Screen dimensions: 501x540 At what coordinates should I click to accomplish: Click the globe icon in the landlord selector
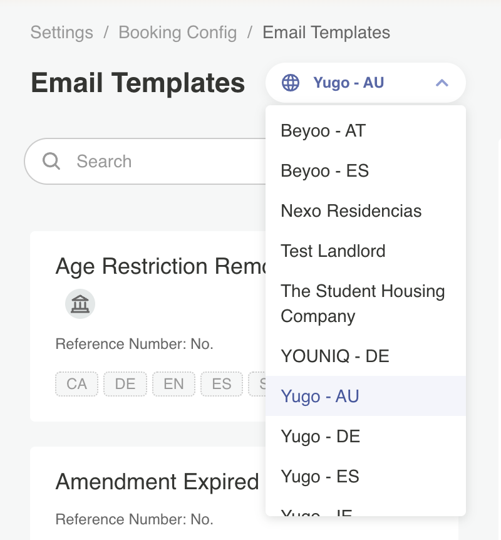point(291,83)
